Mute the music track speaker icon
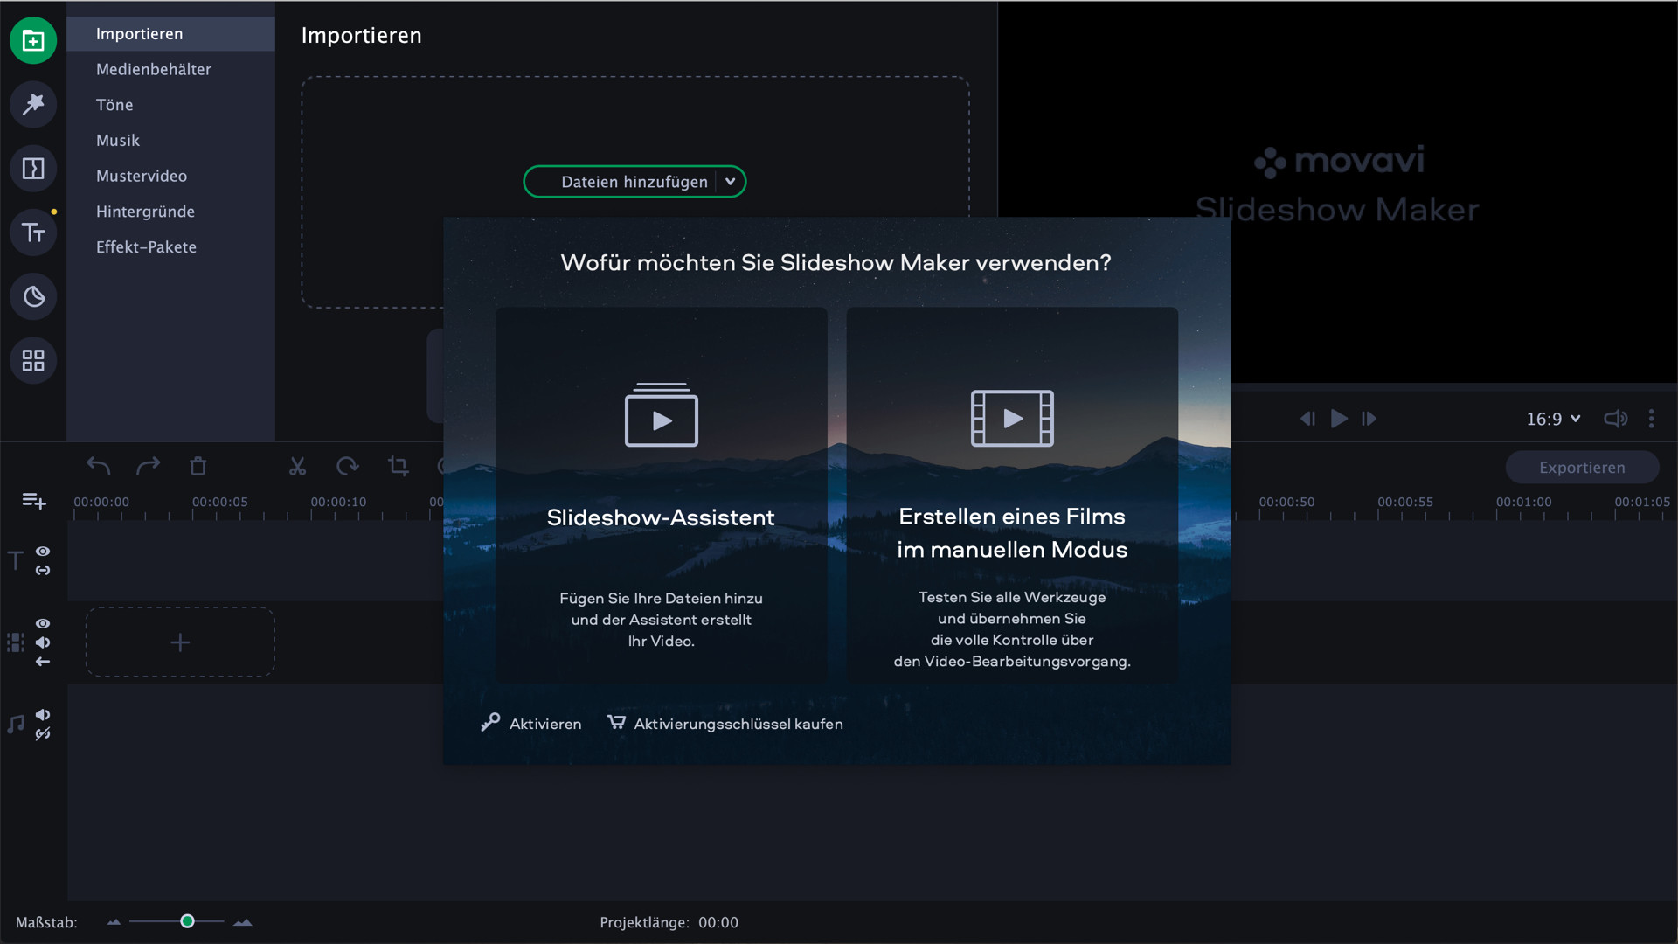The height and width of the screenshot is (944, 1678). [43, 714]
